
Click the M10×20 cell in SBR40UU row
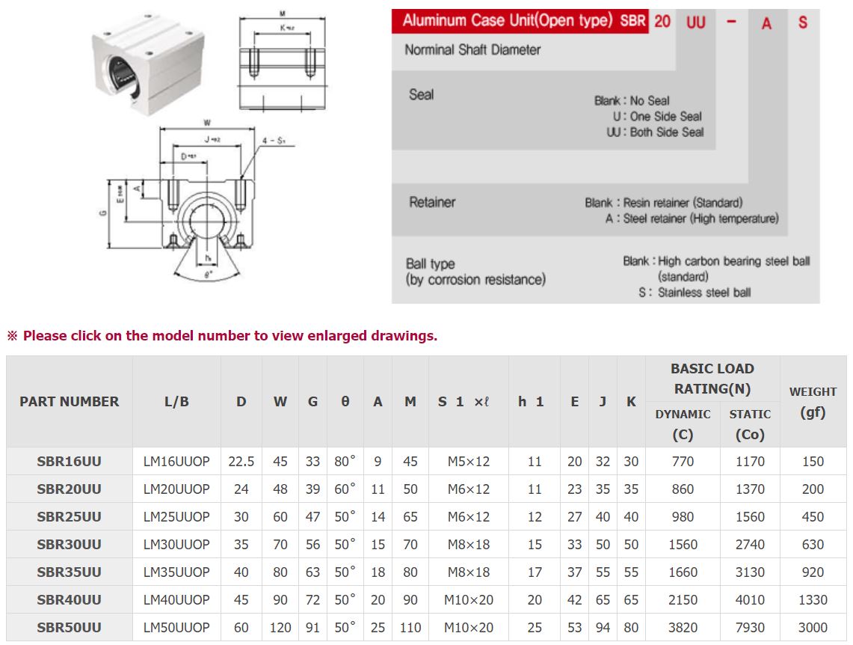469,600
